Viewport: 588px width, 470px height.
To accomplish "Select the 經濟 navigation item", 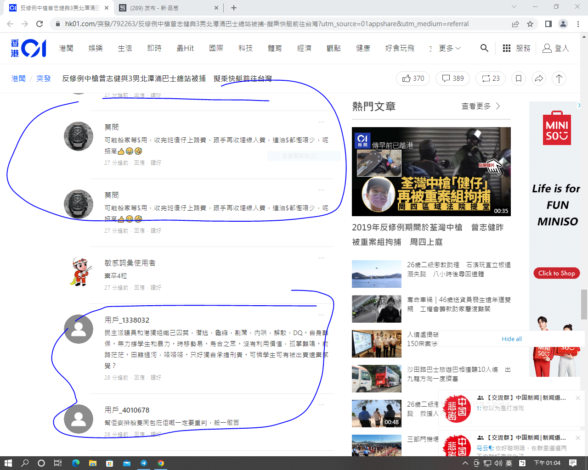I will [304, 48].
